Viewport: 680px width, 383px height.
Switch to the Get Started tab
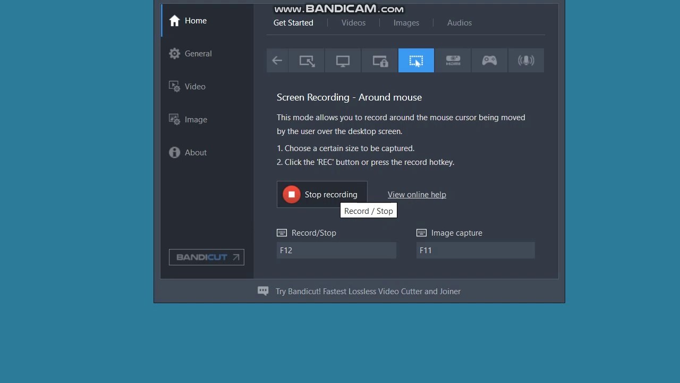[293, 23]
